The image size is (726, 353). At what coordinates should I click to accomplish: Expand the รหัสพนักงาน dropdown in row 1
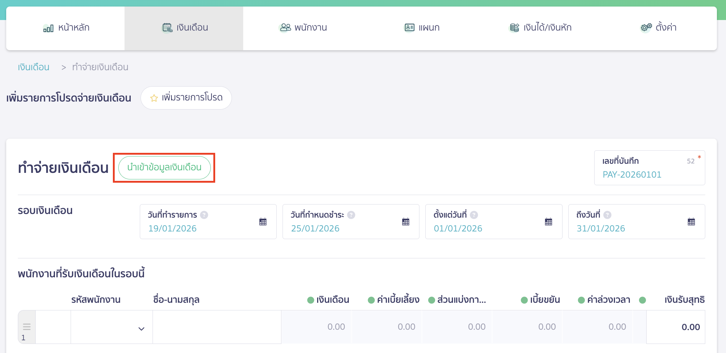[141, 329]
